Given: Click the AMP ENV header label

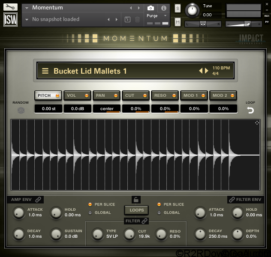Looking at the screenshot, I should pyautogui.click(x=21, y=200).
